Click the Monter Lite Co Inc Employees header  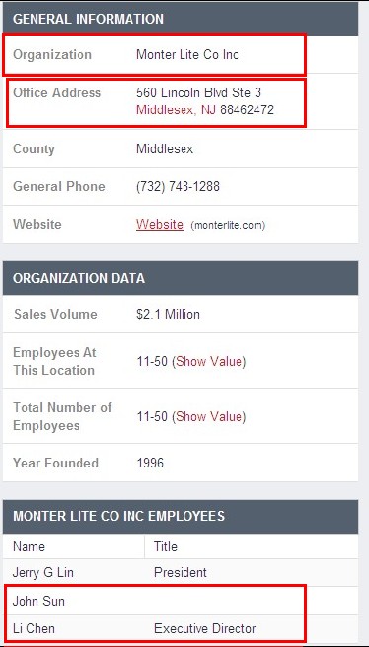coord(181,516)
